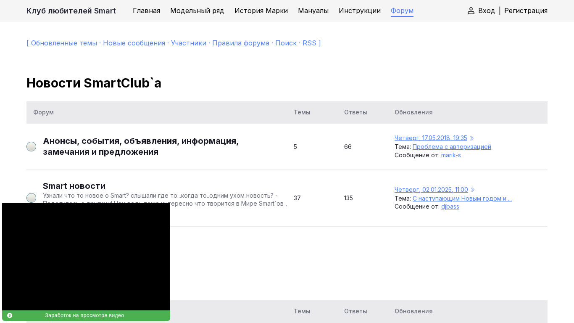Click the topics count 5 for Анонсы

pos(295,147)
